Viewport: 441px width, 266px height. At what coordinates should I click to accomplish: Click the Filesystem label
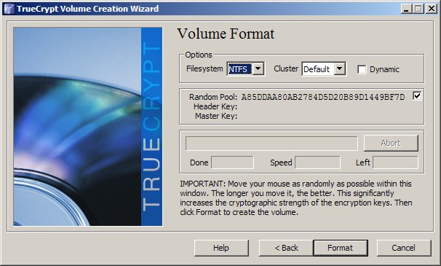[x=204, y=69]
